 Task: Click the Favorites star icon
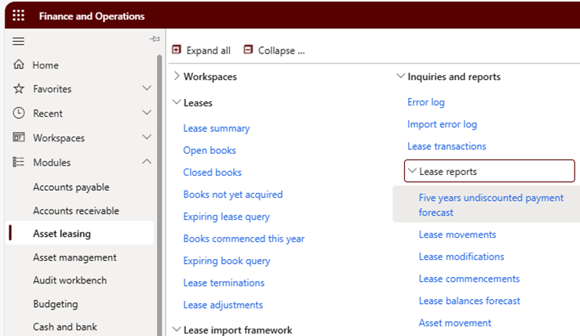19,89
